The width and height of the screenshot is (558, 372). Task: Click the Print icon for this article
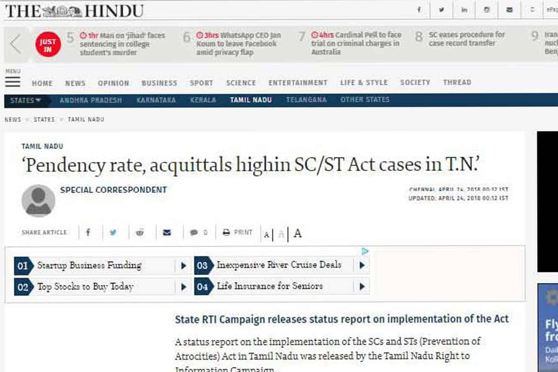click(x=226, y=232)
